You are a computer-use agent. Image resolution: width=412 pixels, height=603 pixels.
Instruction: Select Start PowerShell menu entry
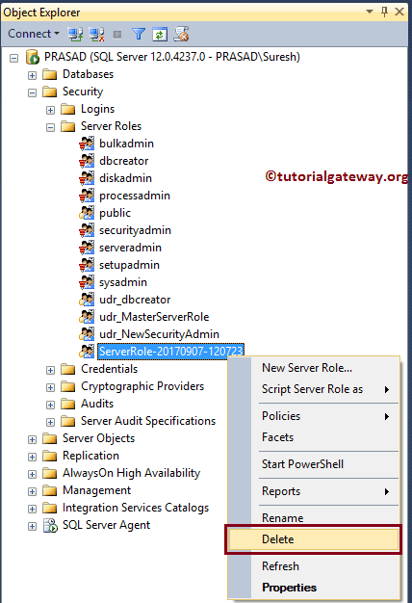click(314, 464)
